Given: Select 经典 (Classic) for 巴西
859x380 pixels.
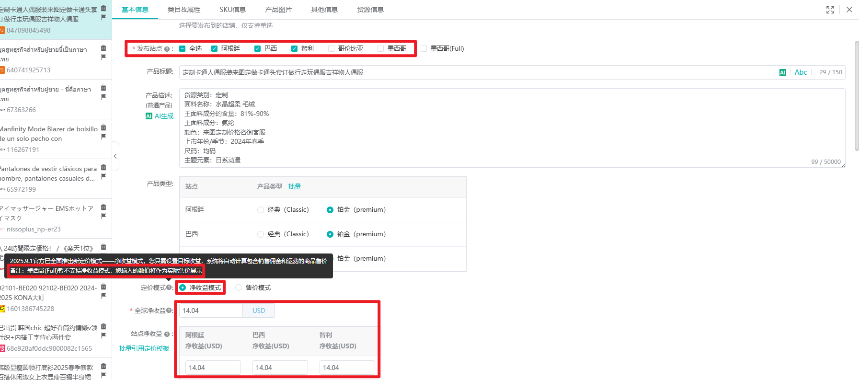Looking at the screenshot, I should pos(261,234).
